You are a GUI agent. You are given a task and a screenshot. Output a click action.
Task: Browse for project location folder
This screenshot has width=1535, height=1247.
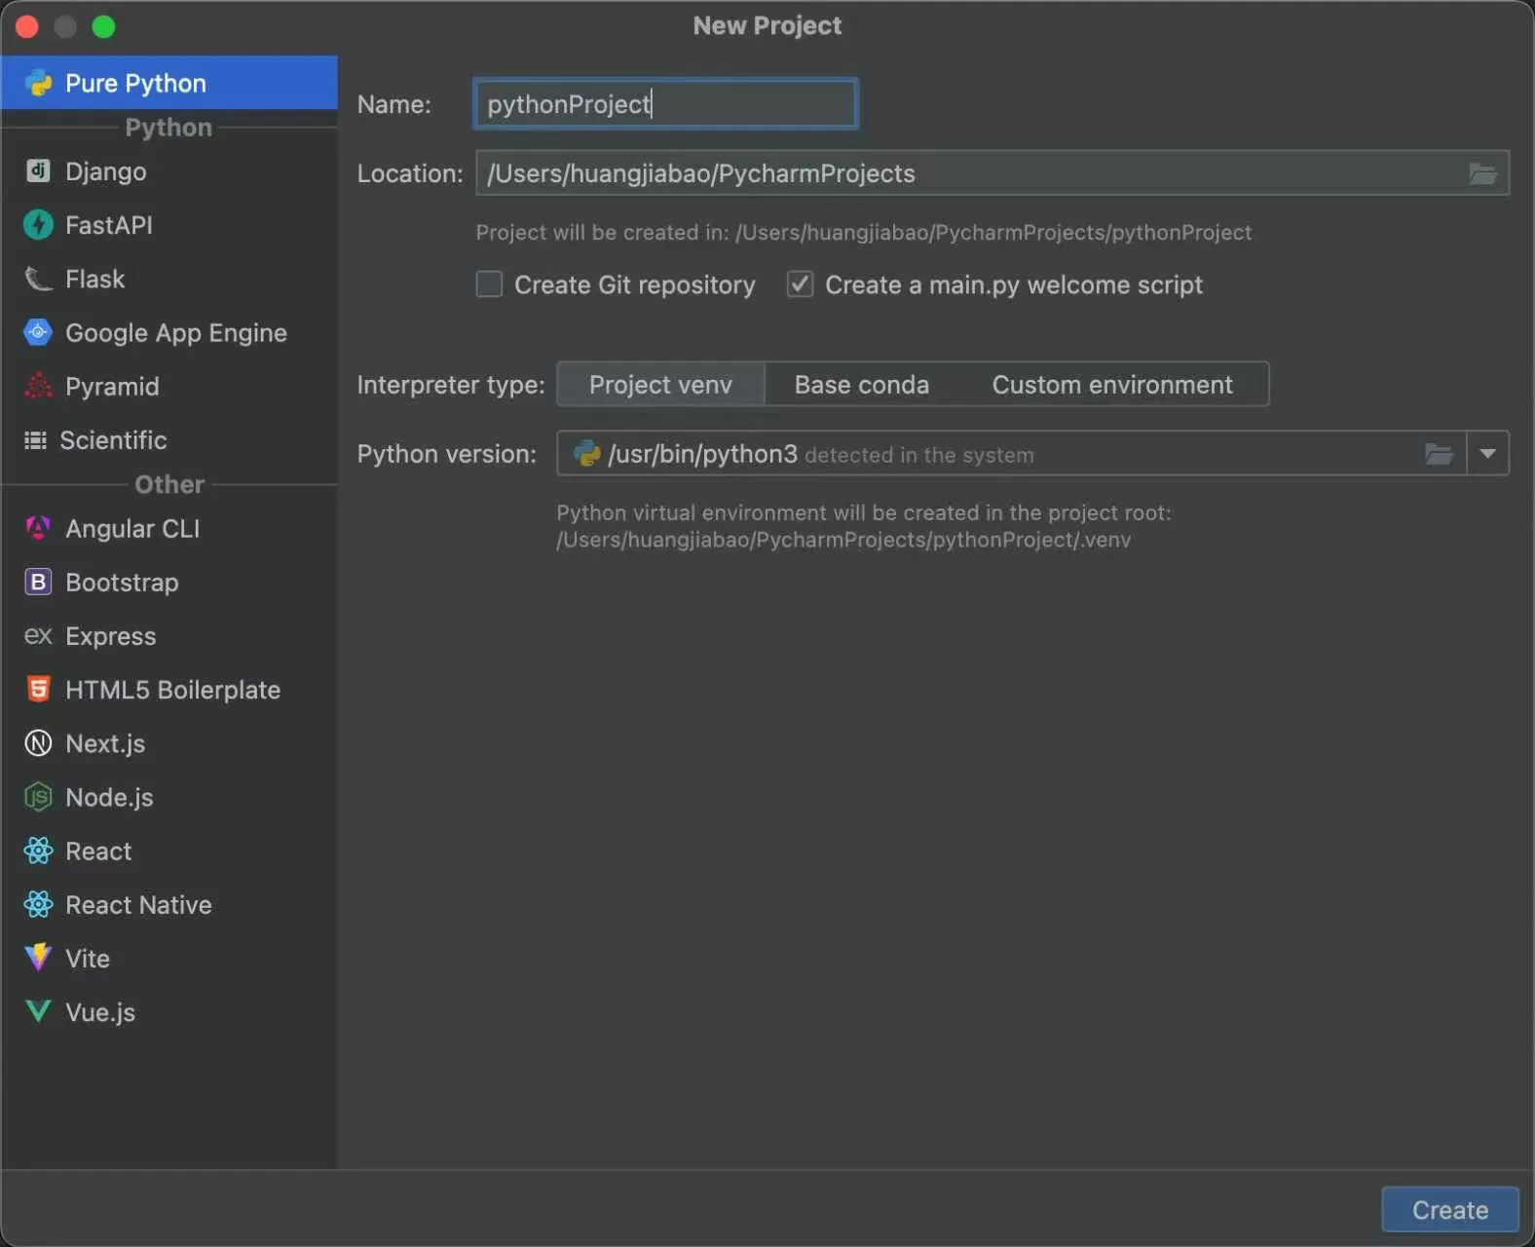click(1482, 173)
